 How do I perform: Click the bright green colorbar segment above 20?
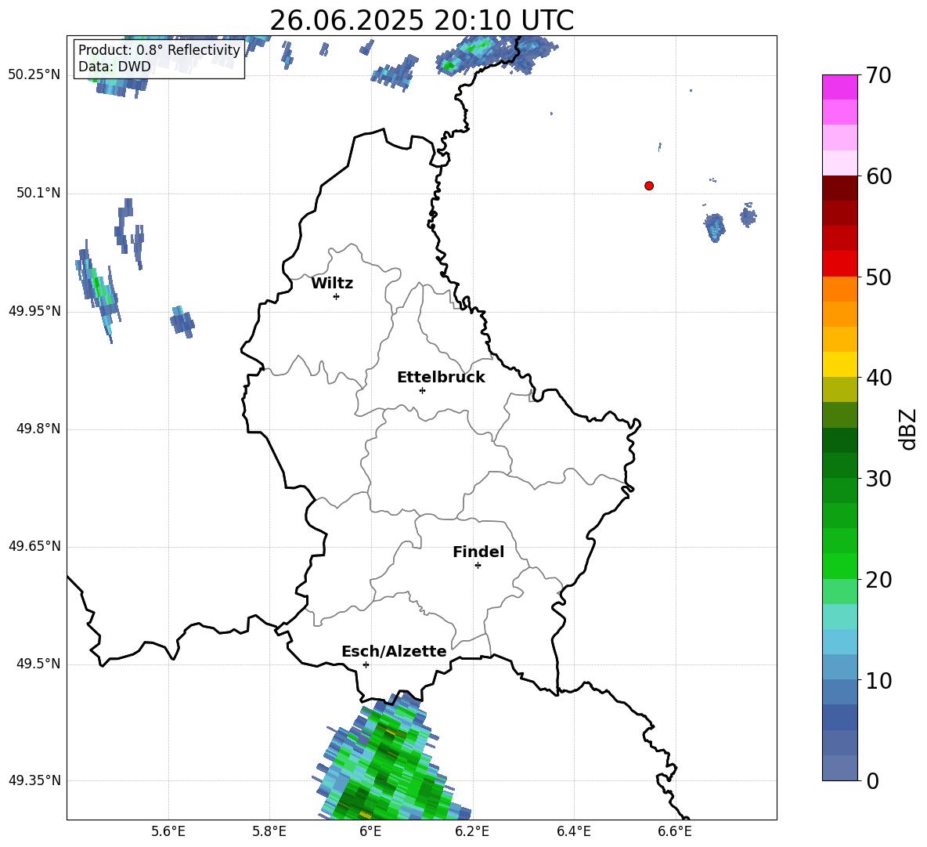[840, 566]
